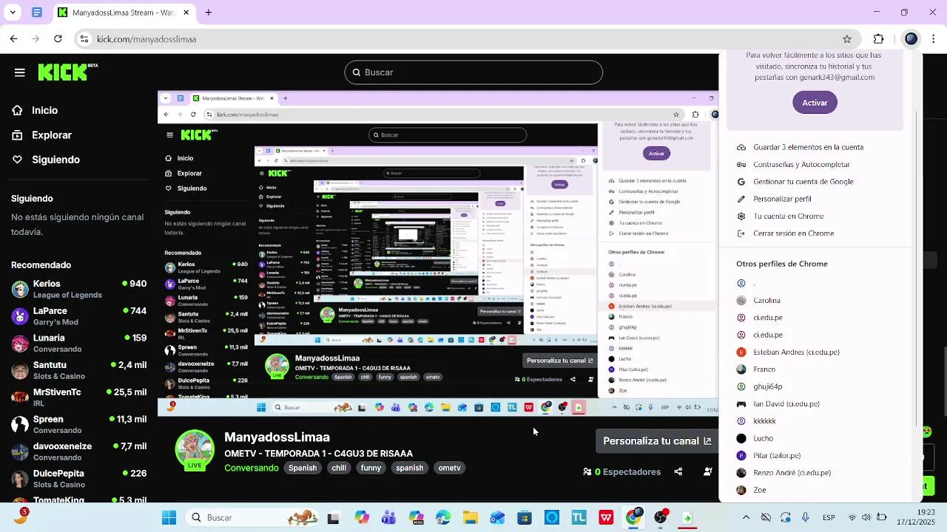Open recommended channel LaParce

(78, 316)
